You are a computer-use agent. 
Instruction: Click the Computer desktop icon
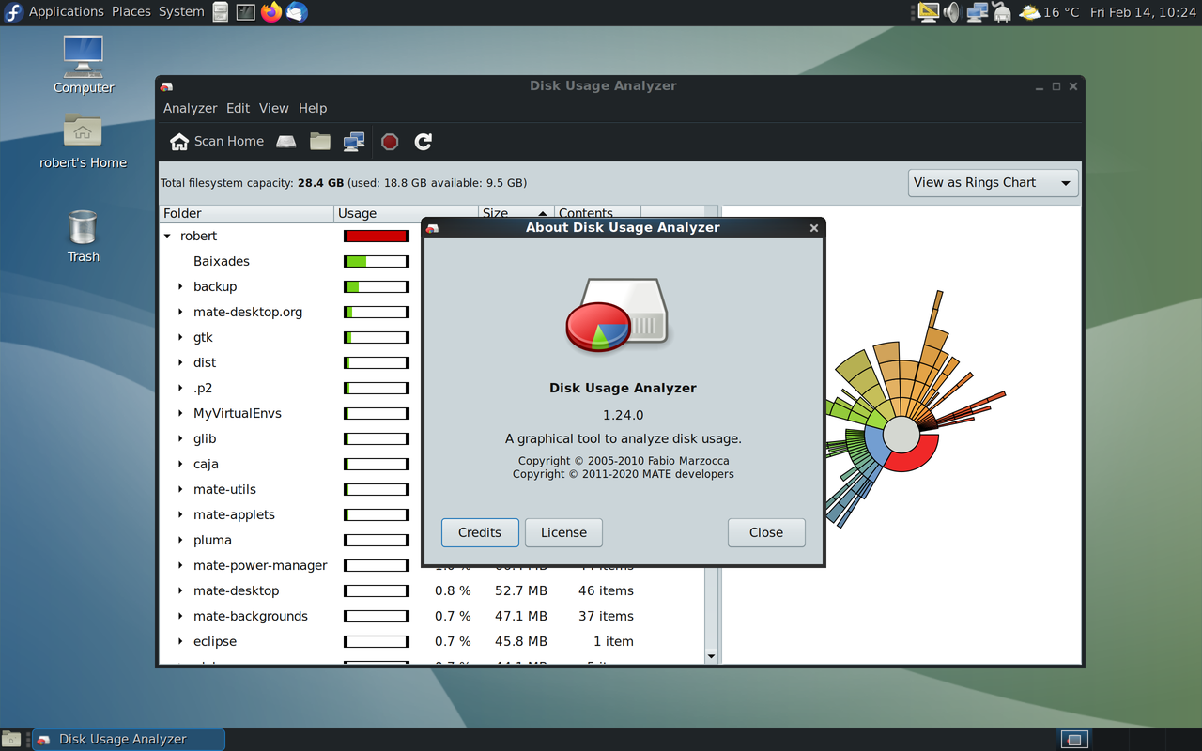[x=84, y=65]
